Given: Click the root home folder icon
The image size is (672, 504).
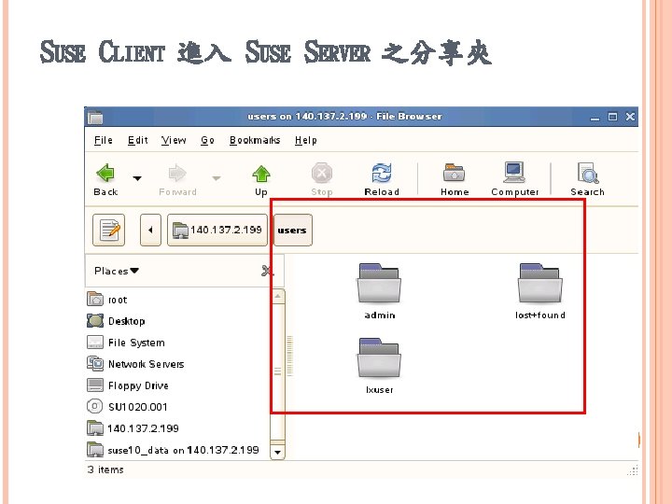Looking at the screenshot, I should point(94,299).
